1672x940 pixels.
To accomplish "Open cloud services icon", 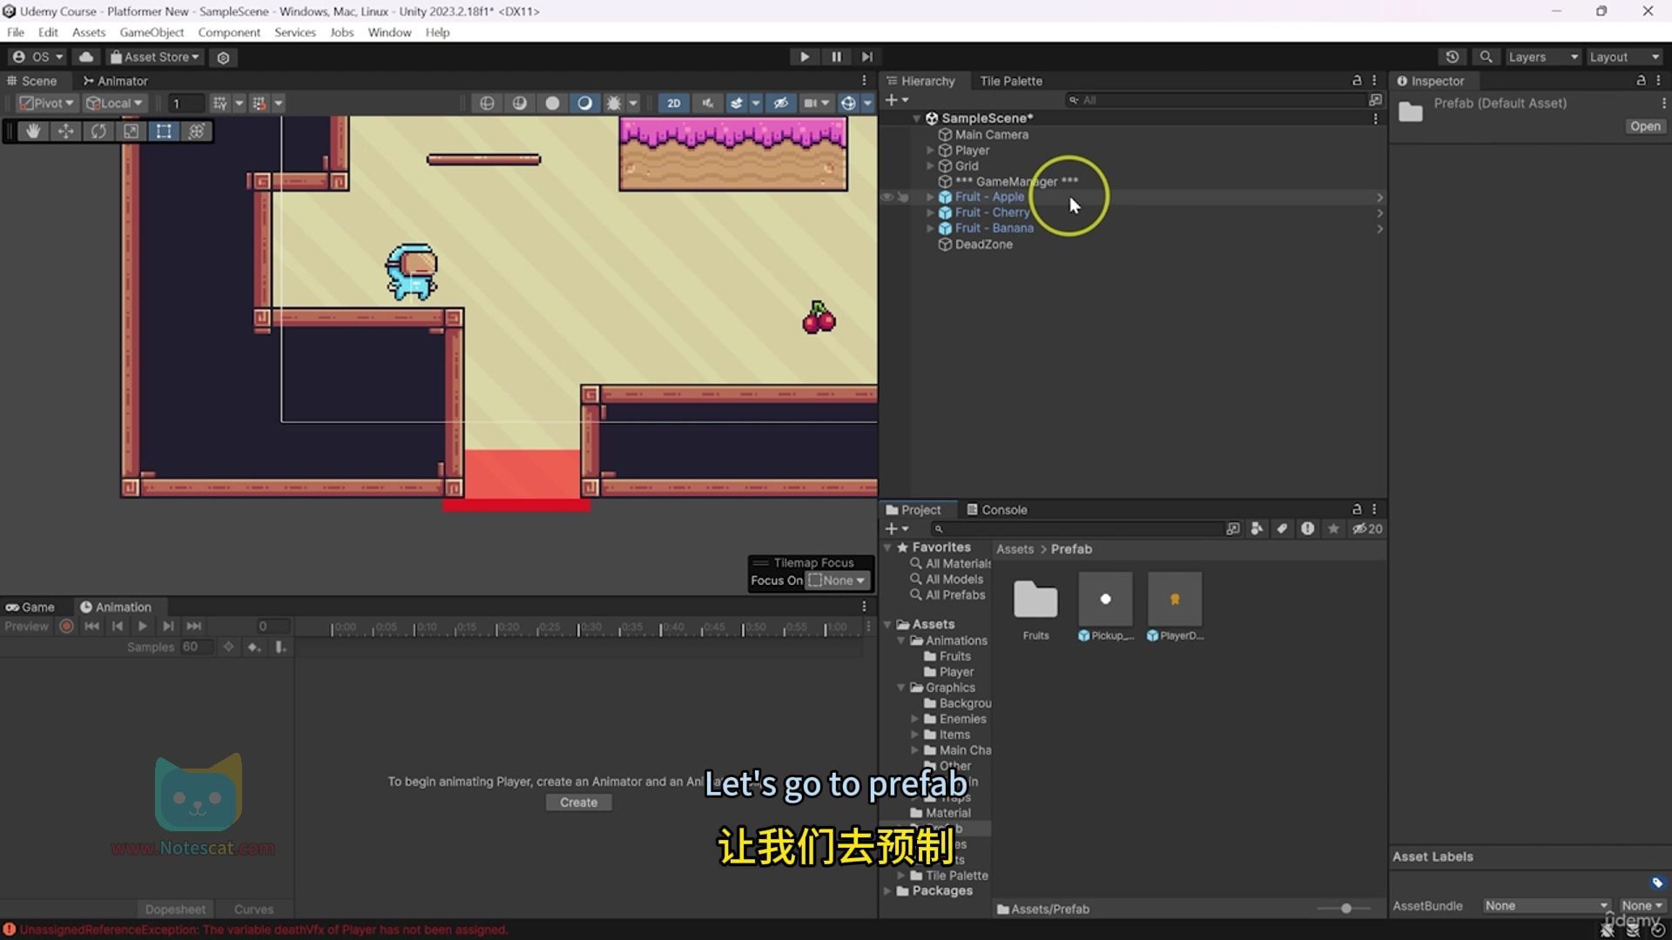I will [86, 57].
